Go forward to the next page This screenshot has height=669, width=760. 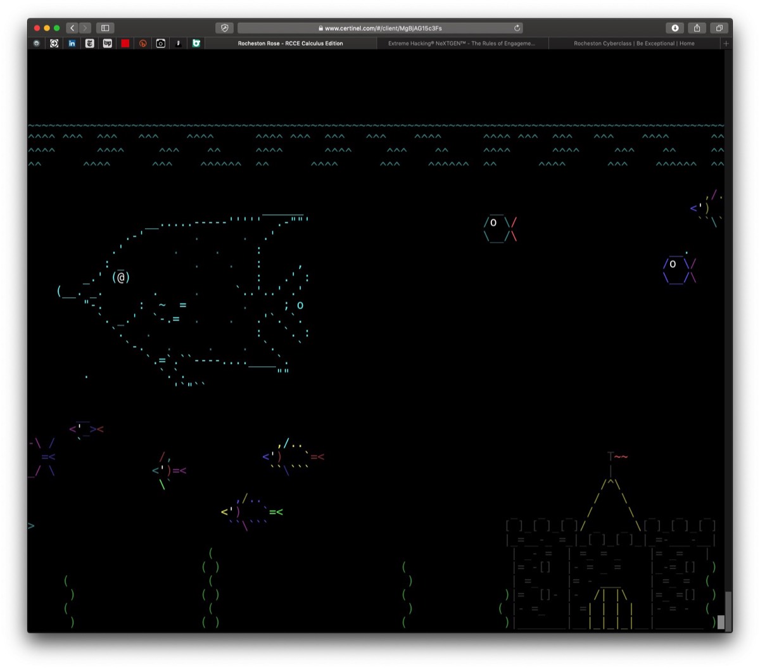coord(85,28)
